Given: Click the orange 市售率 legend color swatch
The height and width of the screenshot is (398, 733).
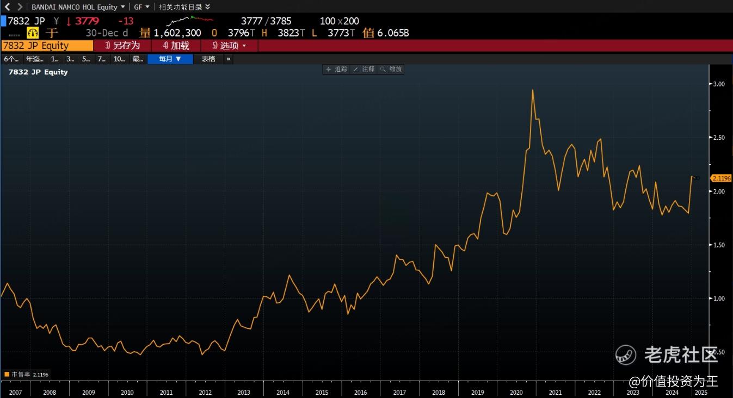Looking at the screenshot, I should click(7, 374).
